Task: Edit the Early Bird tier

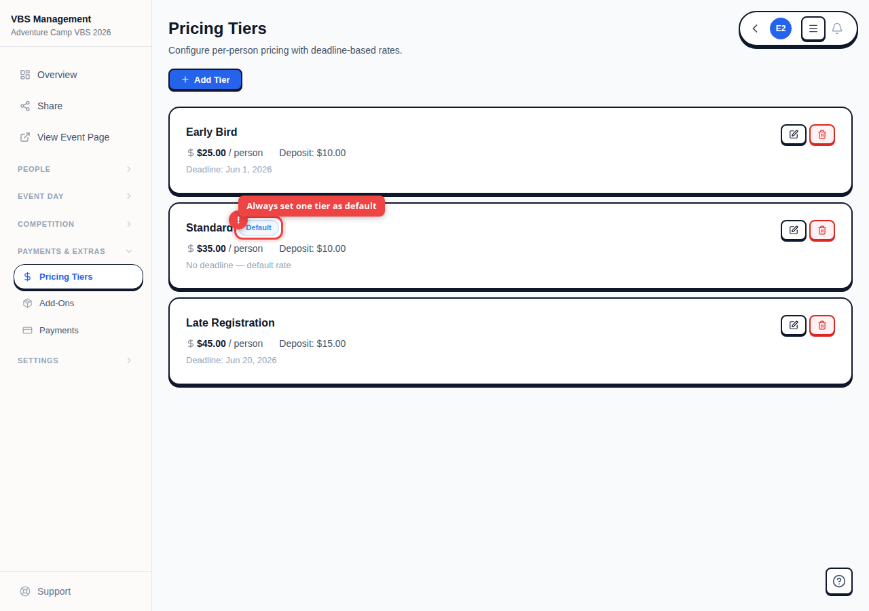Action: pos(793,134)
